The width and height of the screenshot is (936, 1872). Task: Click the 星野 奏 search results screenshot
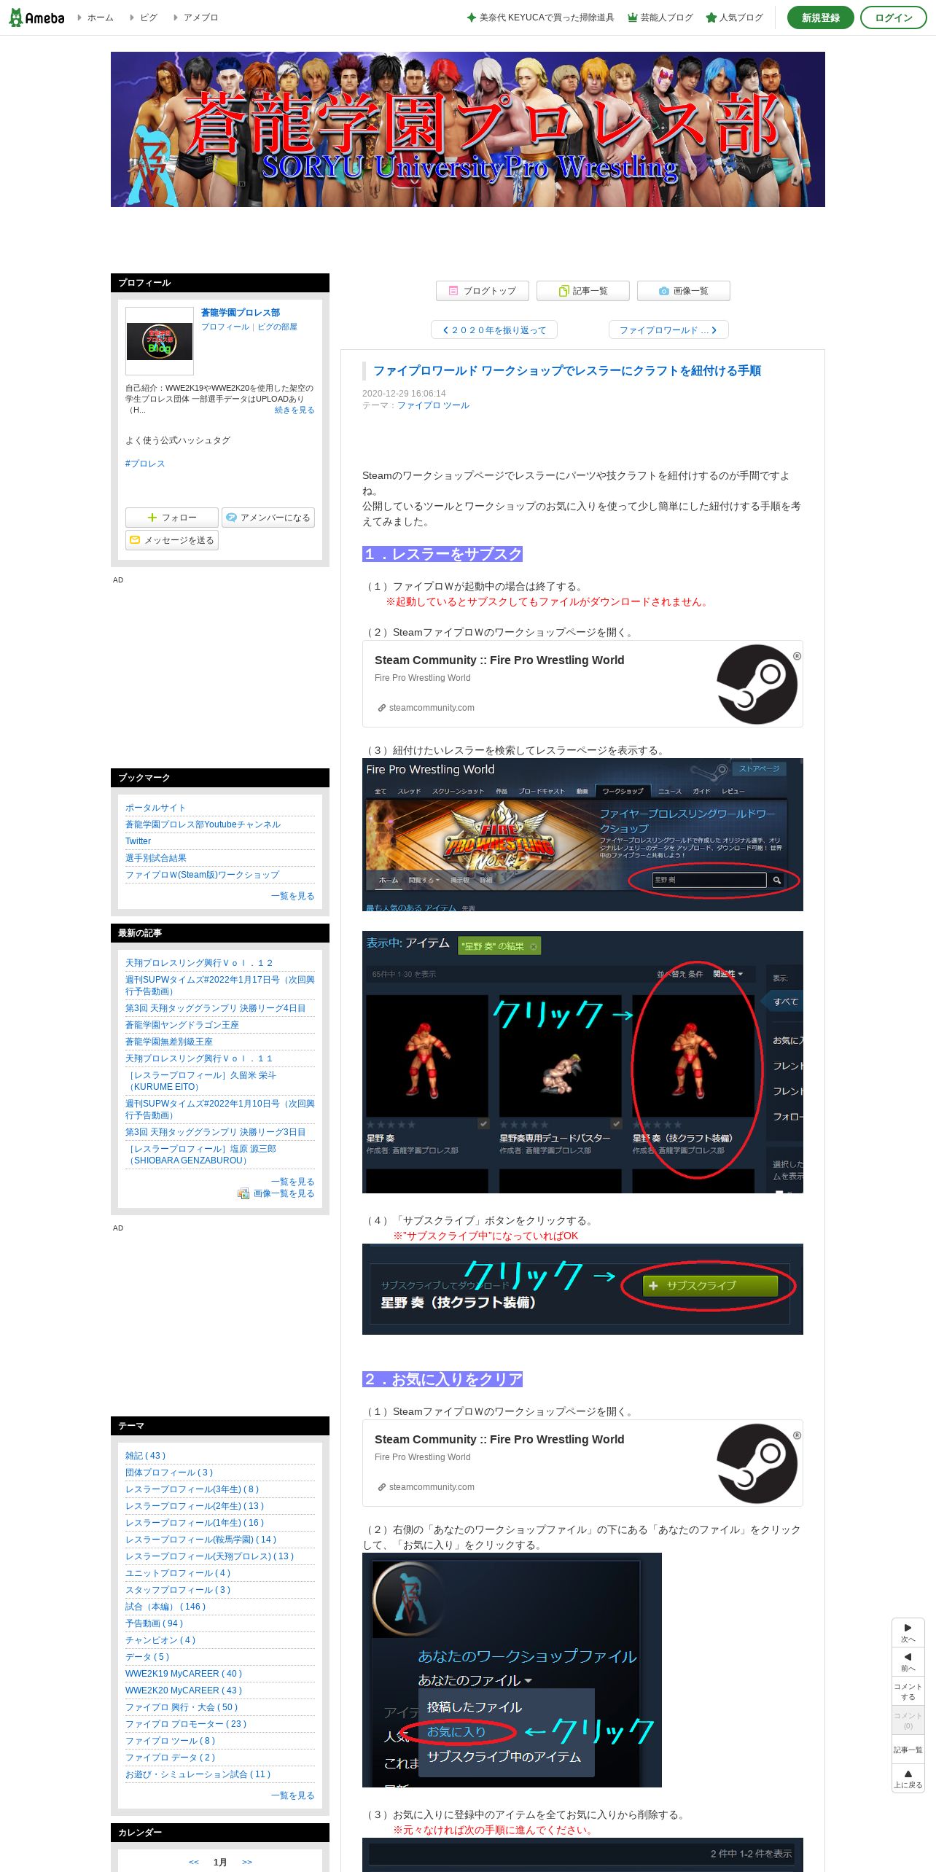[x=582, y=1062]
